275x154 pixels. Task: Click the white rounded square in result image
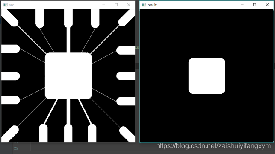pos(207,76)
